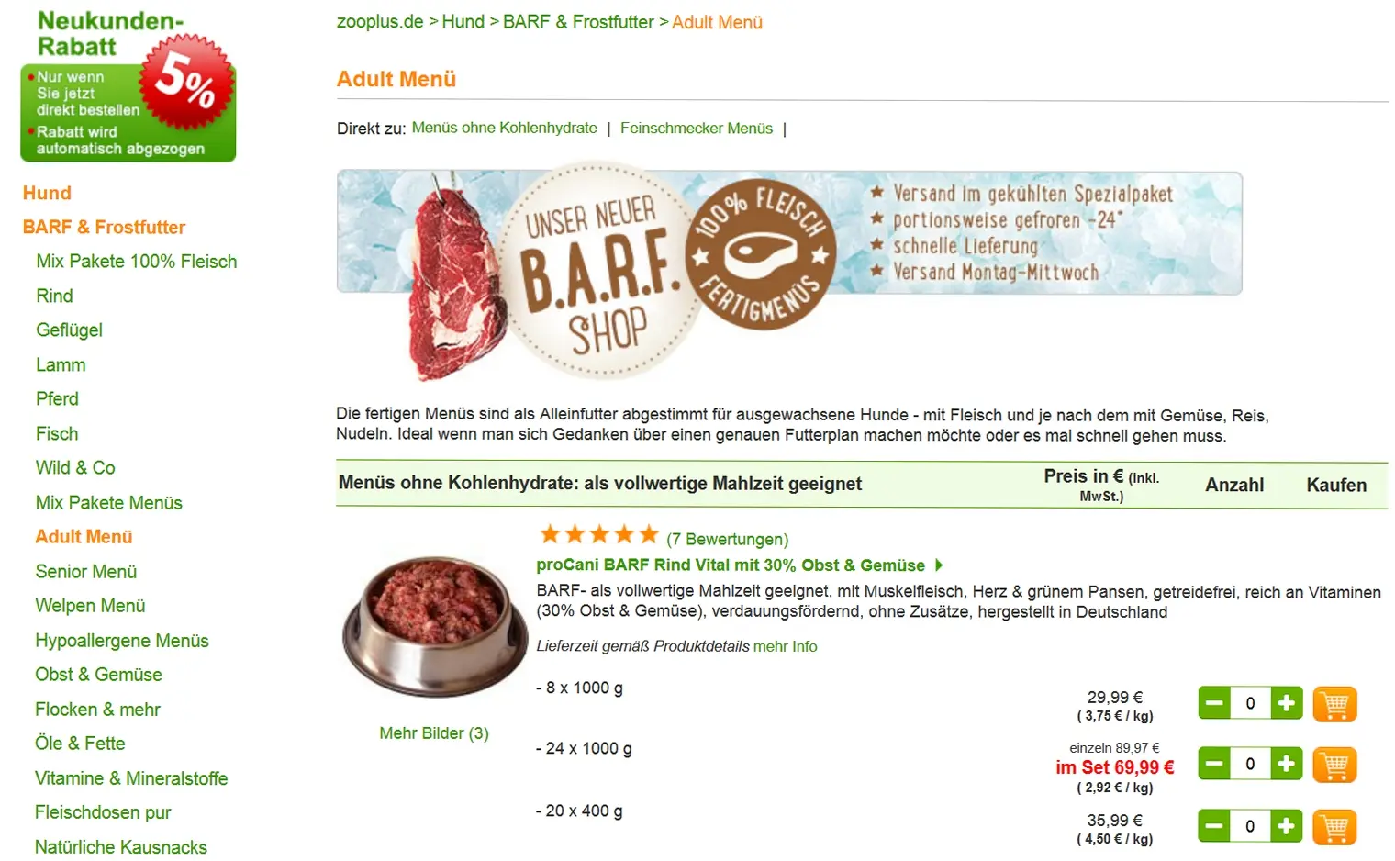Increase quantity for 24 x 1000 g
The width and height of the screenshot is (1395, 861).
click(1286, 764)
